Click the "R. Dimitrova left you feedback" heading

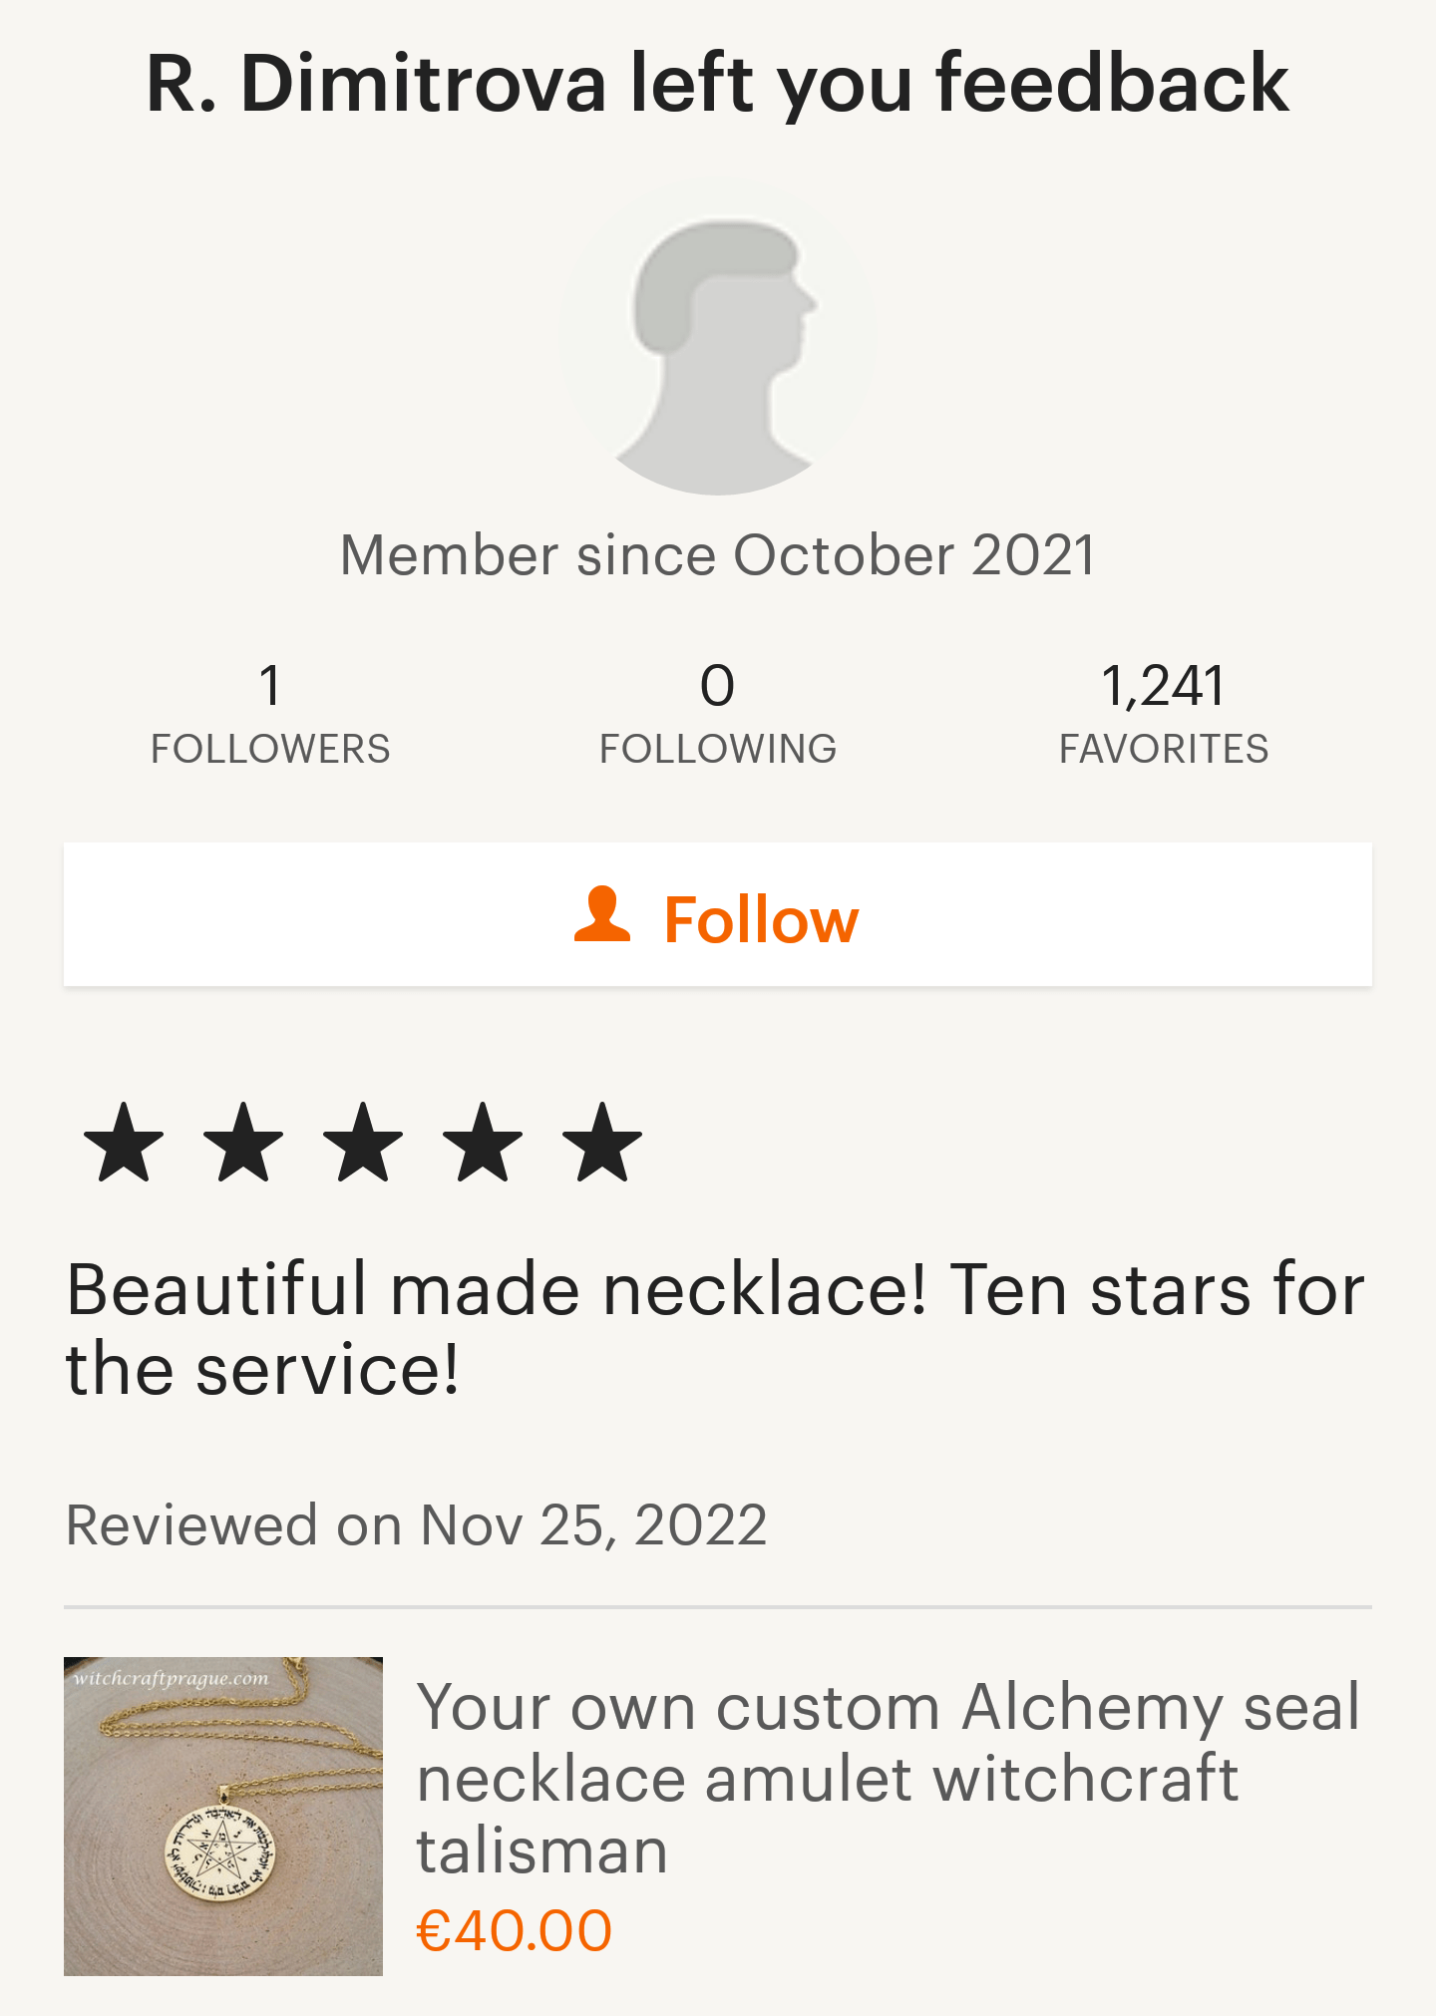coord(718,84)
